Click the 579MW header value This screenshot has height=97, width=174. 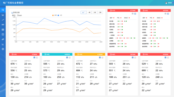35,54
